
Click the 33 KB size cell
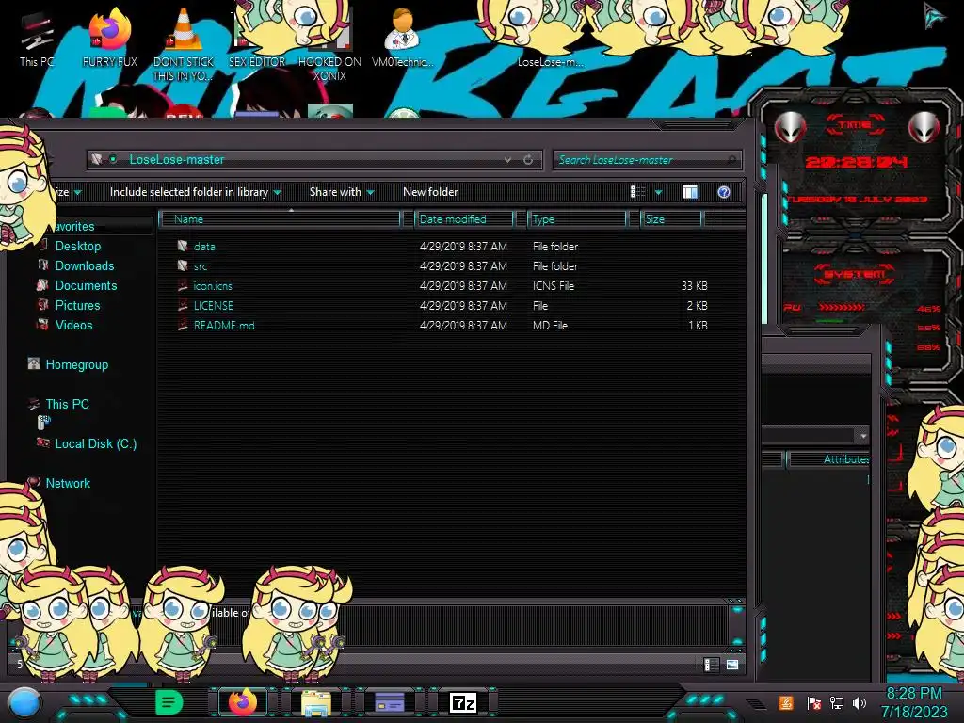(694, 286)
